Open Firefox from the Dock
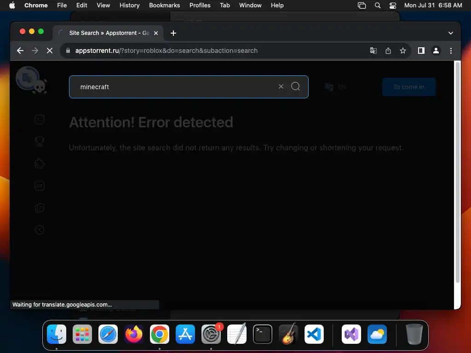This screenshot has height=353, width=471. [134, 334]
